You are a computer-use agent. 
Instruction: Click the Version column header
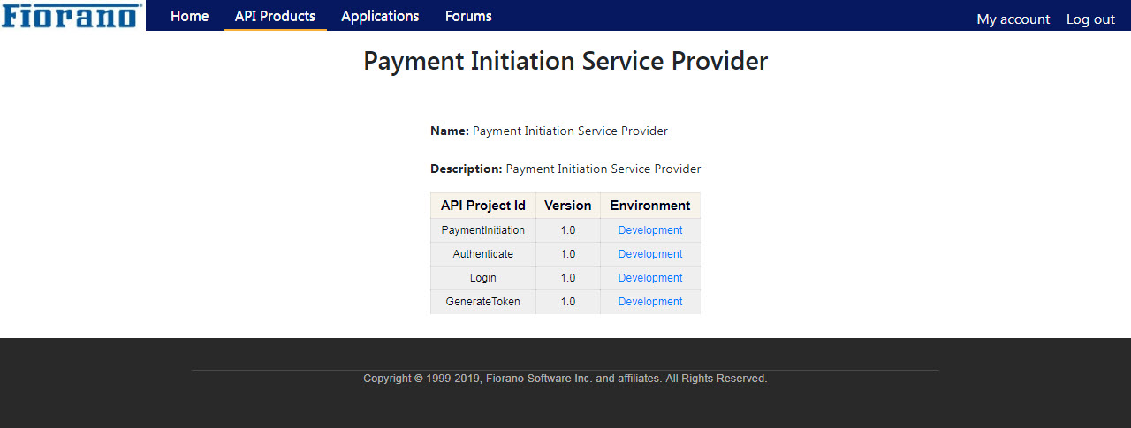[568, 206]
